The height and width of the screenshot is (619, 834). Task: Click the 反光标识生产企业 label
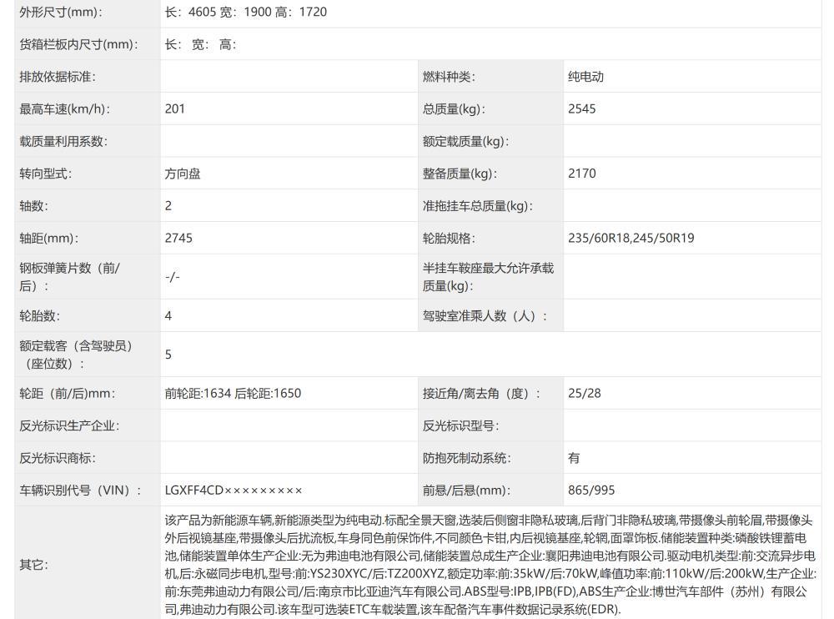(x=69, y=426)
